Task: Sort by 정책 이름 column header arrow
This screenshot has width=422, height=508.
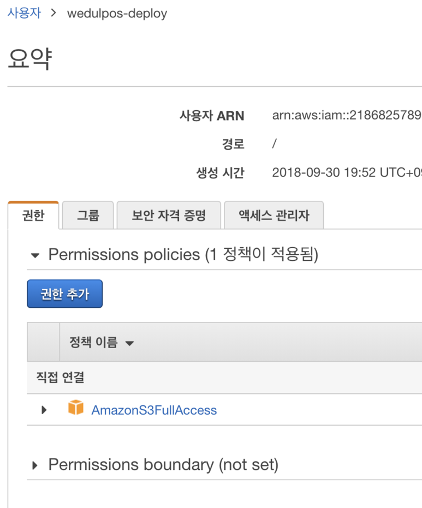Action: (x=129, y=343)
